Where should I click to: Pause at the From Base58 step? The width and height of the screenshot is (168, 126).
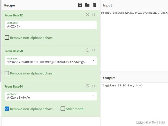point(94,50)
